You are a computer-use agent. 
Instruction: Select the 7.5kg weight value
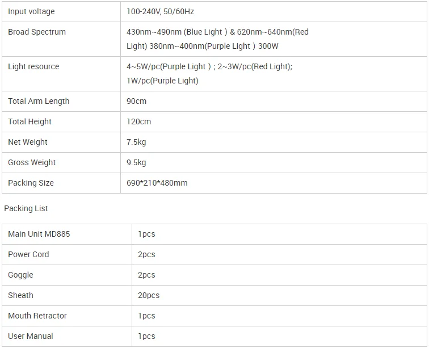(136, 142)
